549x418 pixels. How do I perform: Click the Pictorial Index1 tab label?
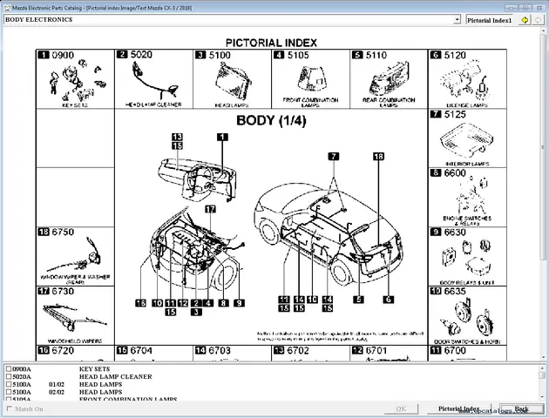click(490, 19)
